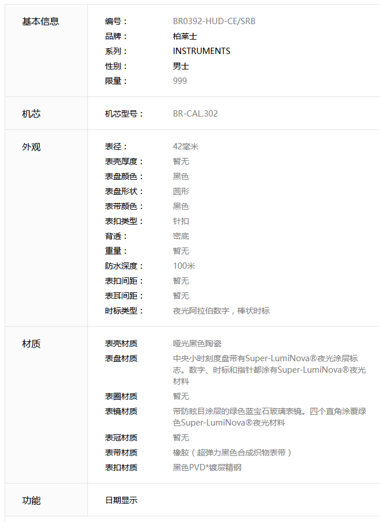The width and height of the screenshot is (380, 522).
Task: Click the 机芯 section heading
Action: [31, 114]
